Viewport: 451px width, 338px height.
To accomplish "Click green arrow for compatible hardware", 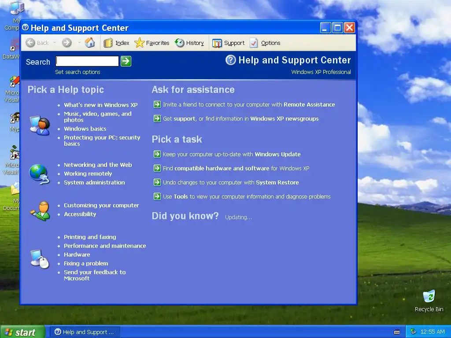I will [157, 168].
